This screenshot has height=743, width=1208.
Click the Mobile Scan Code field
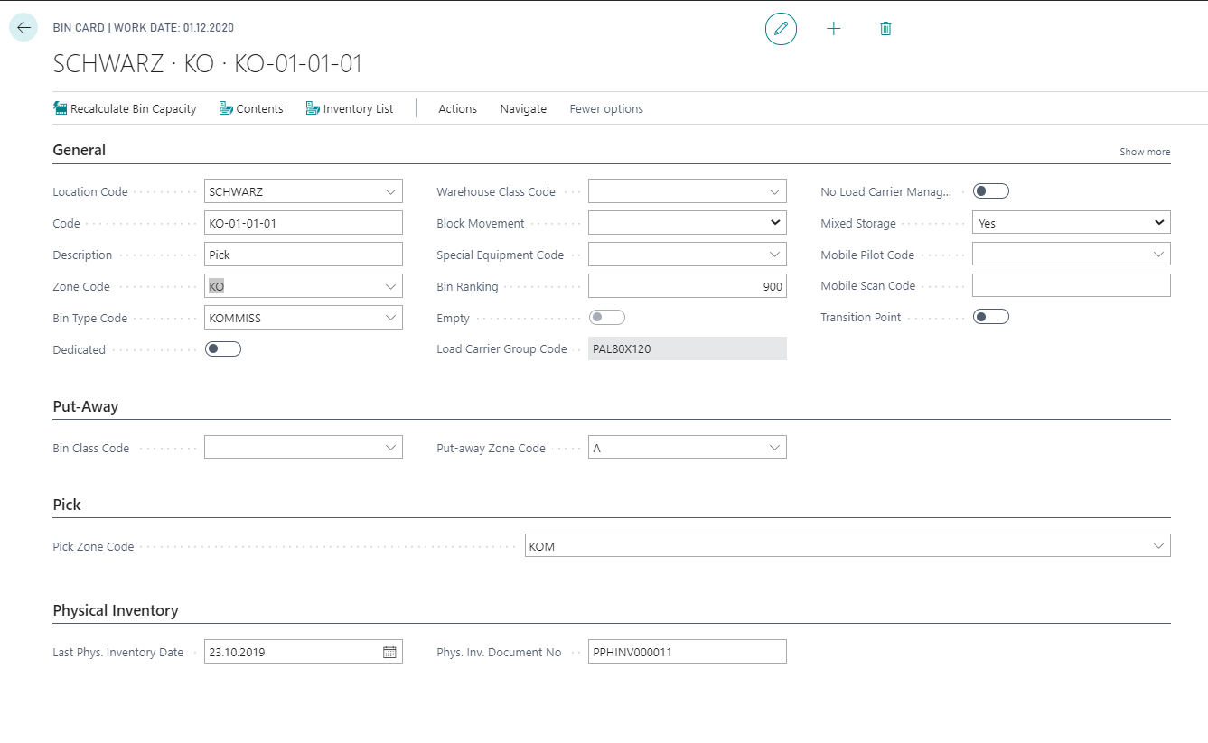[x=1072, y=285]
